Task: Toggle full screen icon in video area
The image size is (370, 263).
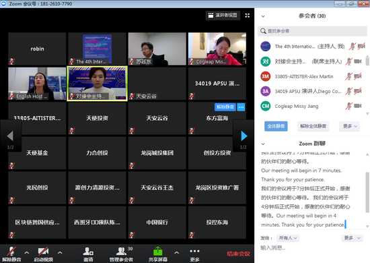Action: [248, 16]
